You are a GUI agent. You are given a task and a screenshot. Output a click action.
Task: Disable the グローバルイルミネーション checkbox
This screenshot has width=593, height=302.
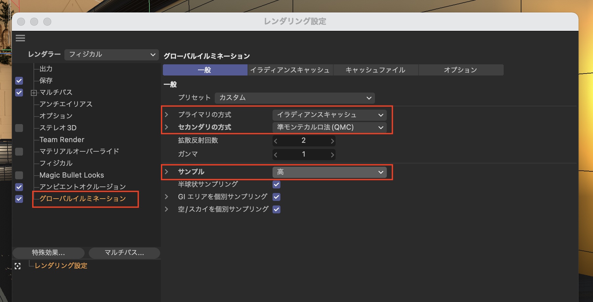pyautogui.click(x=19, y=199)
